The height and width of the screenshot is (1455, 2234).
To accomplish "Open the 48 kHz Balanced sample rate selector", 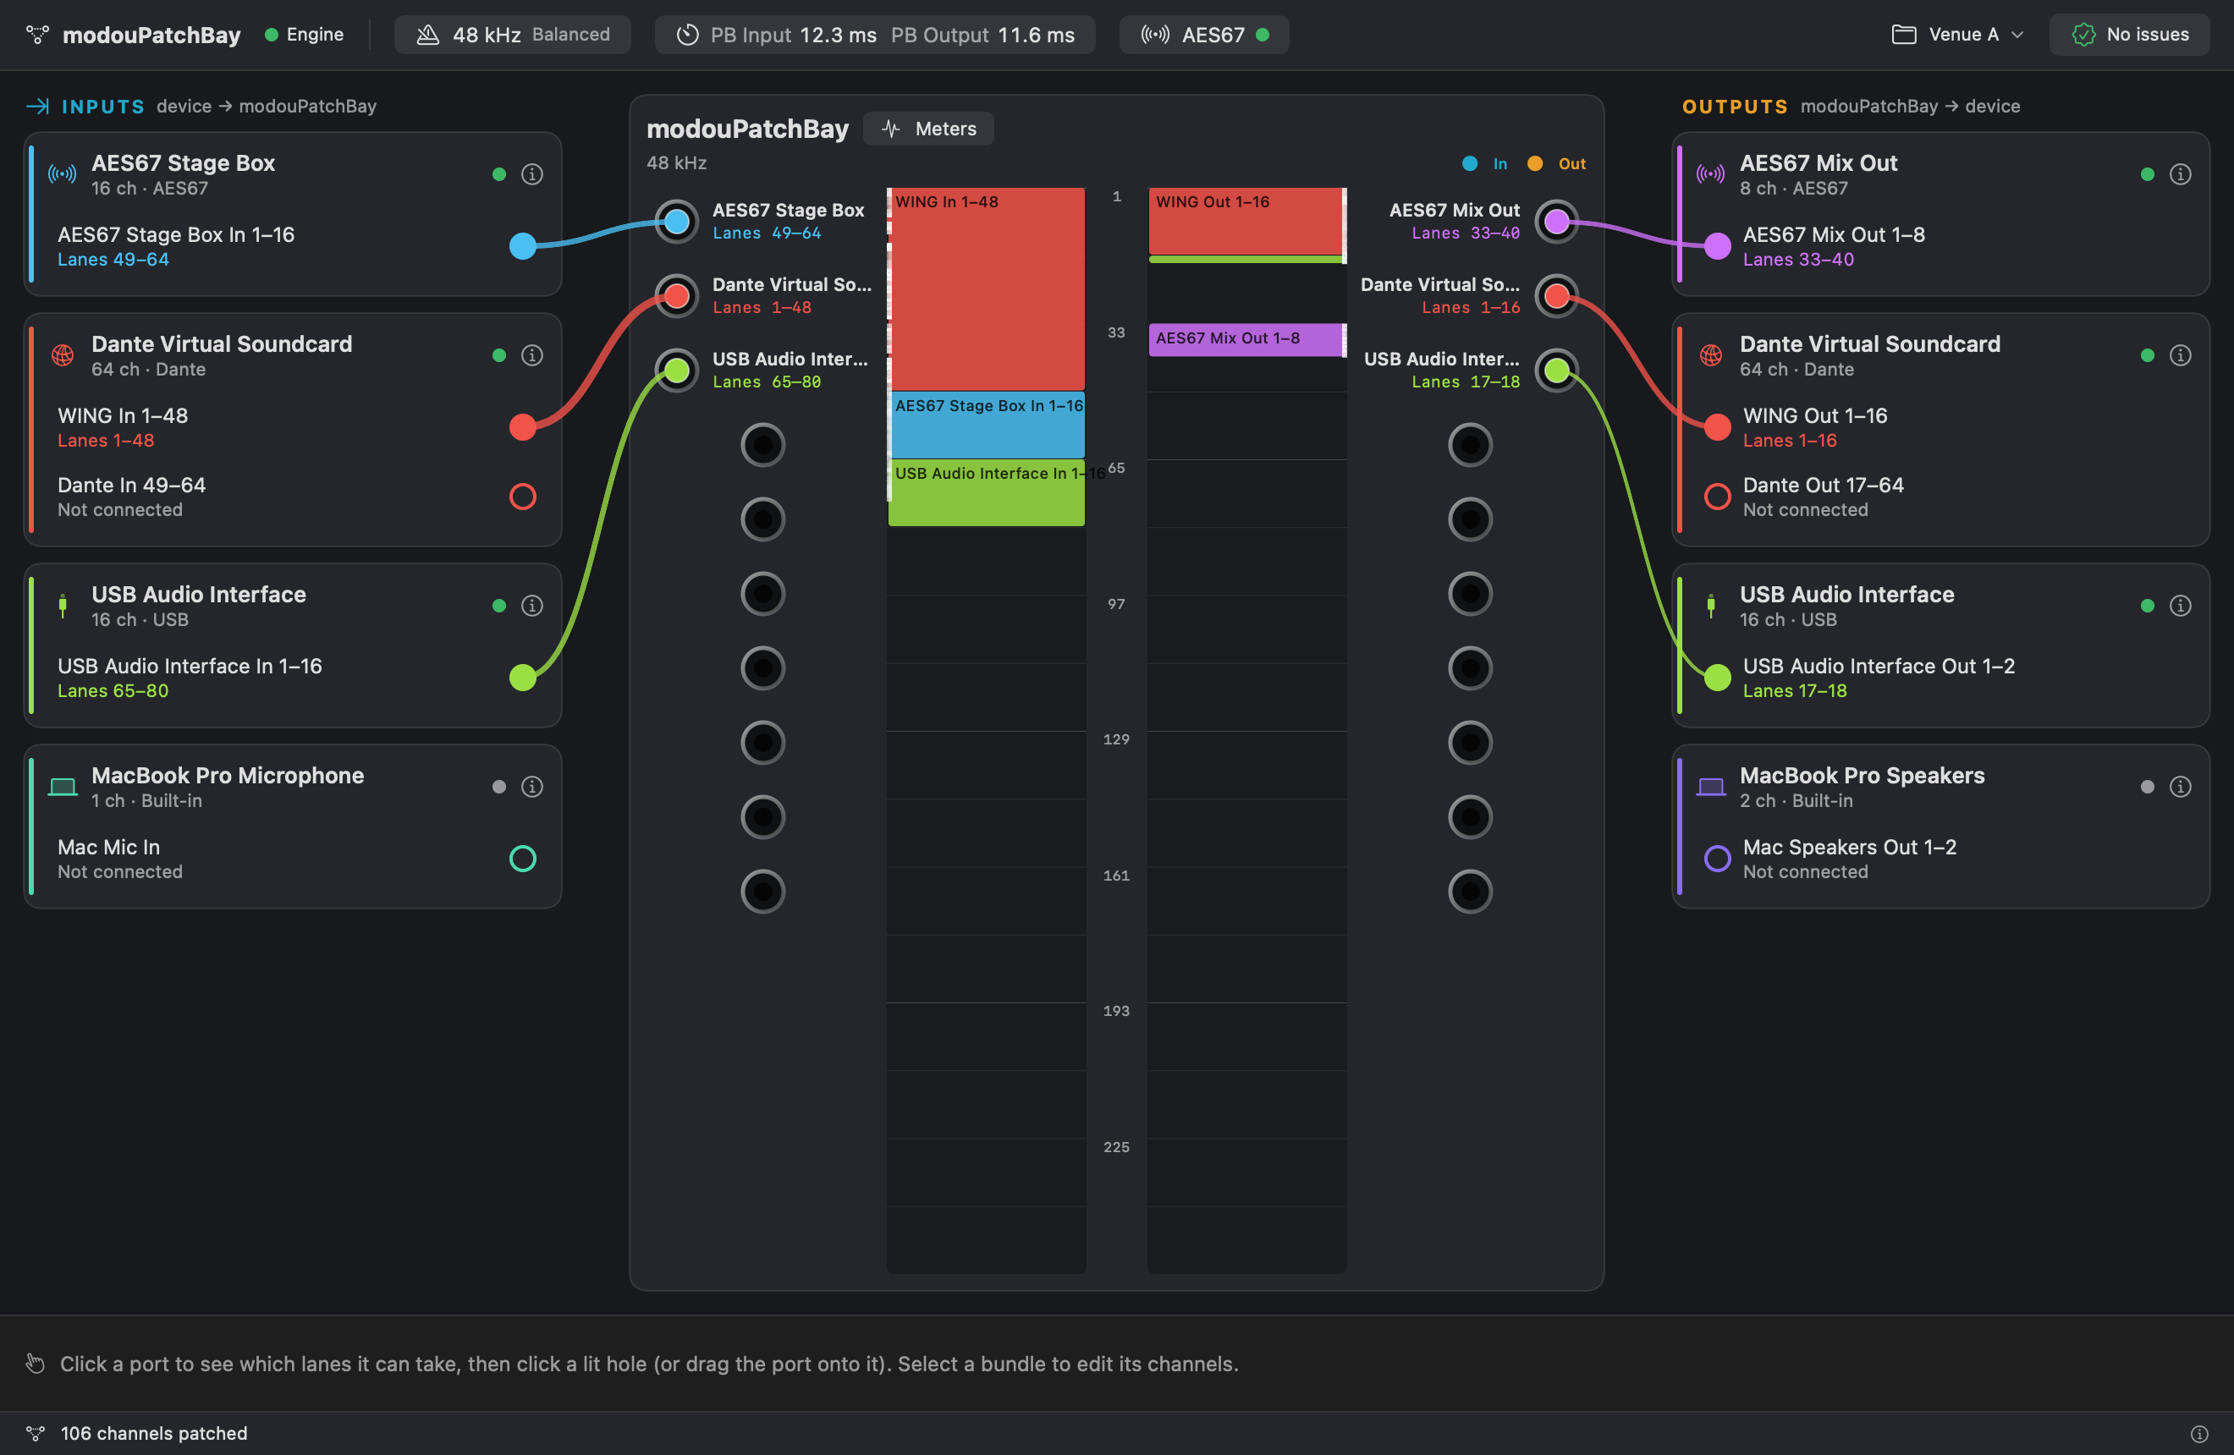I will tap(513, 35).
